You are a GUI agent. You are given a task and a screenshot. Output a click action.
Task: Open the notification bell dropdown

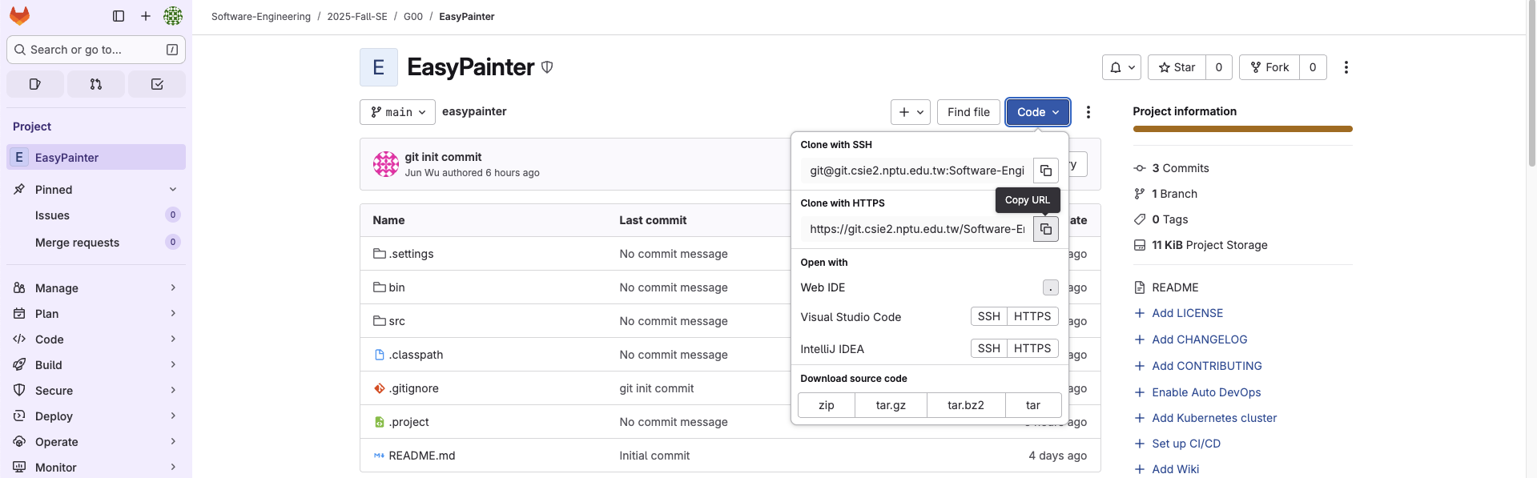point(1121,67)
